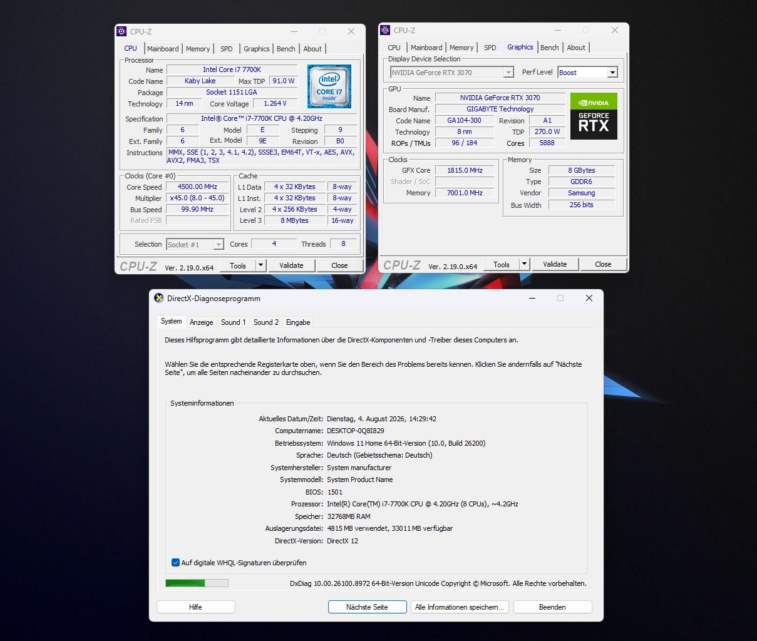This screenshot has width=757, height=641.
Task: Click the memory Vendor value Samsung
Action: 582,193
